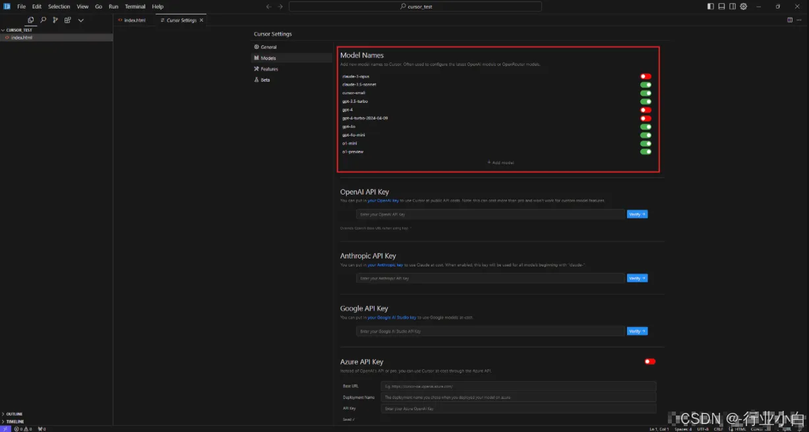Focus the Azure Deployment Name field
The image size is (809, 432).
click(x=519, y=397)
